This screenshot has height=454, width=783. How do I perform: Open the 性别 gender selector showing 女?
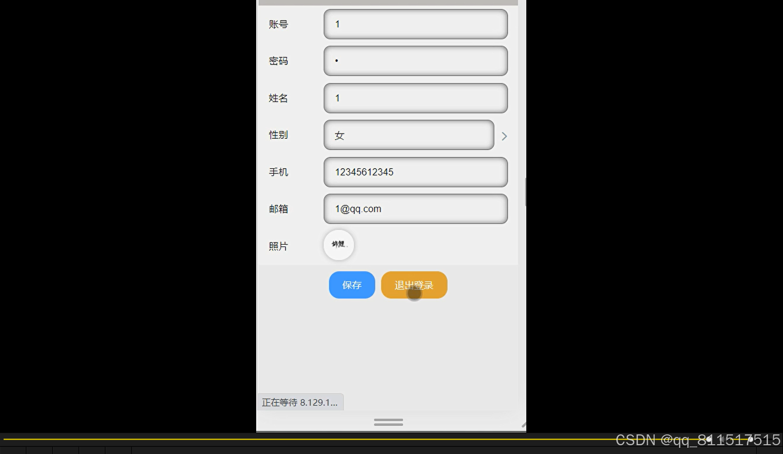click(409, 135)
